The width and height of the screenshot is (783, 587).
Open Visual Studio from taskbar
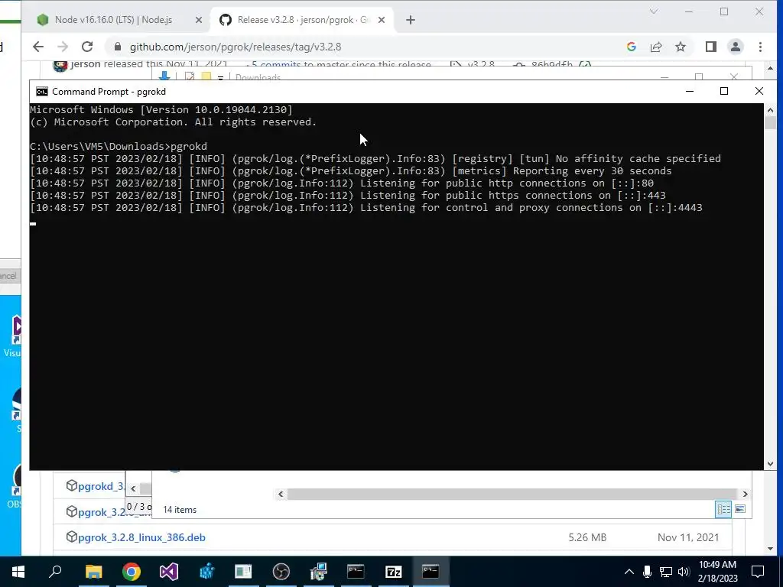pos(169,572)
